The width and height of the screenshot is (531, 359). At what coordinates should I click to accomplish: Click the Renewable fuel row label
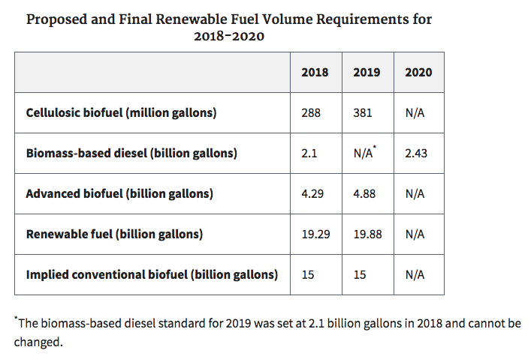click(114, 235)
